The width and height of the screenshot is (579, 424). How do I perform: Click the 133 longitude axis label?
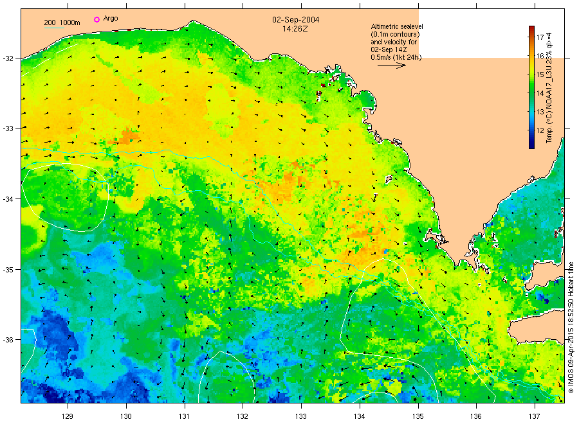[301, 416]
